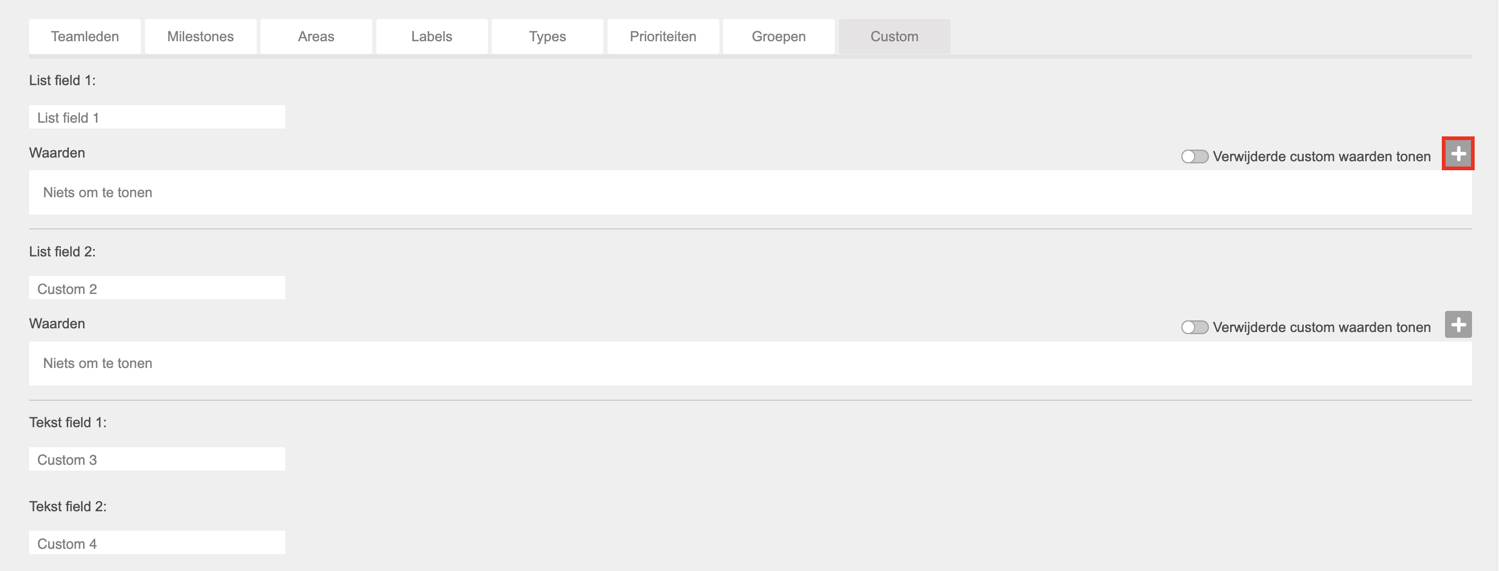Screen dimensions: 1499x571
Task: Click 'Niets om te tonen' under List field 2
Action: tap(98, 363)
